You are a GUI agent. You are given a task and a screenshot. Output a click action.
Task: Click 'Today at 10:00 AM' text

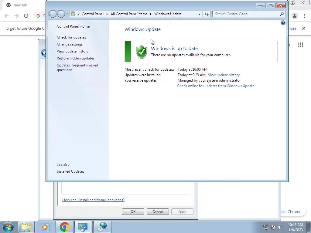[193, 69]
